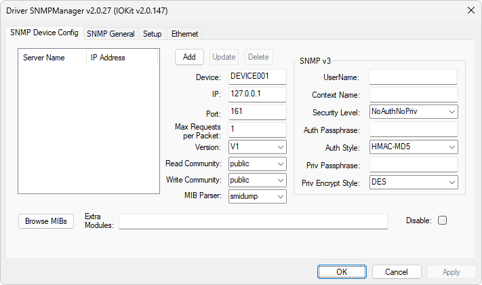Open the Priv Encrypt Style dropdown
Viewport: 482px width, 285px height.
(x=414, y=183)
